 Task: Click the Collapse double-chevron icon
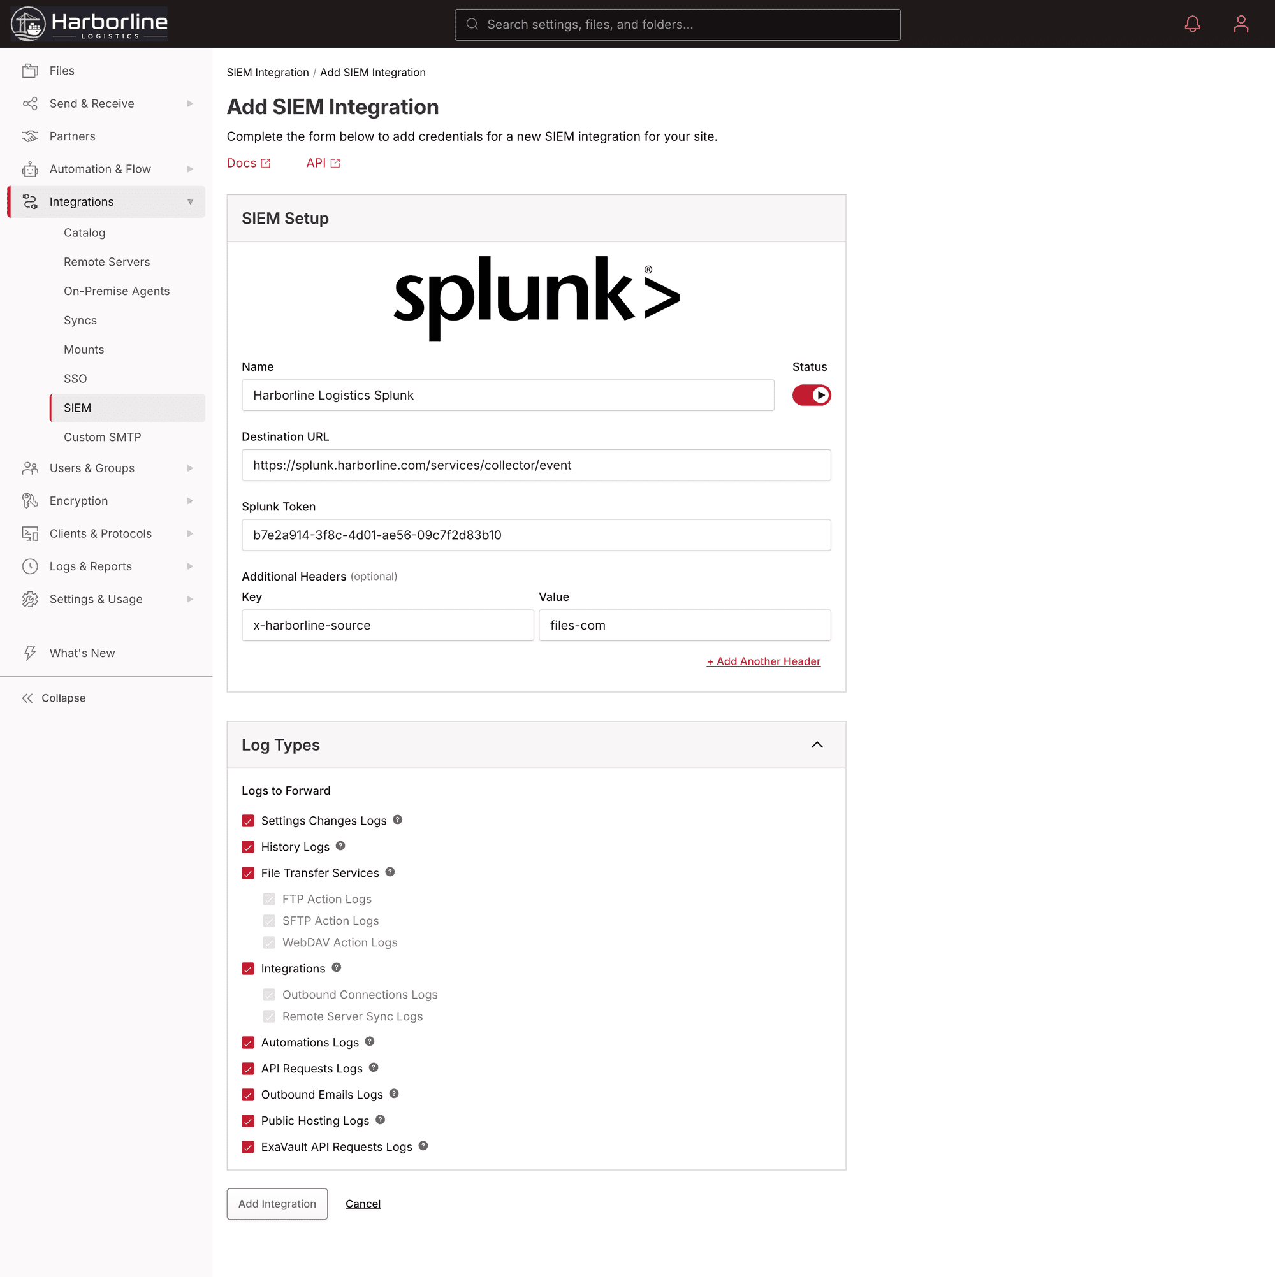coord(27,698)
